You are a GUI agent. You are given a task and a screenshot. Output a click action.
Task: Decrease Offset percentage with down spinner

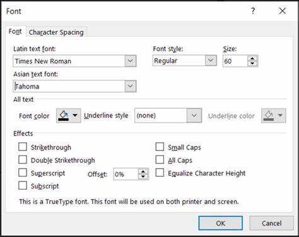(143, 176)
